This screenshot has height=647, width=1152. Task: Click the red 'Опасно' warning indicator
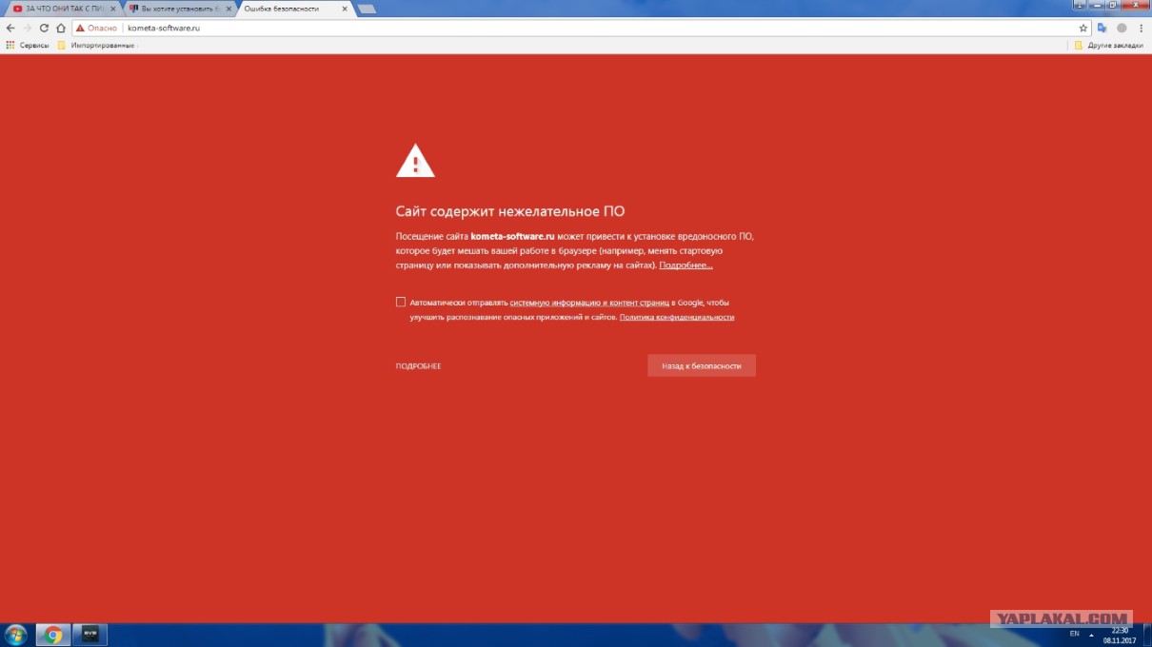click(x=96, y=29)
